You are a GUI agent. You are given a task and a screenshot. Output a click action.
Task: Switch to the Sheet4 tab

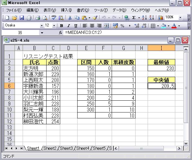[83, 149]
